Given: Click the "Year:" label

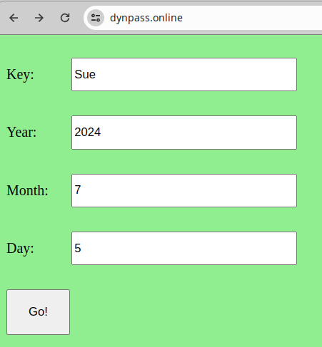Looking at the screenshot, I should tap(21, 132).
